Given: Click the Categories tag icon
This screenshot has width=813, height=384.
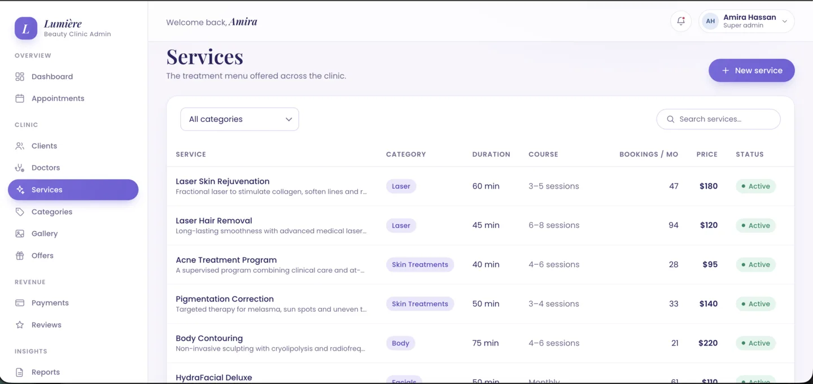Looking at the screenshot, I should (x=20, y=212).
